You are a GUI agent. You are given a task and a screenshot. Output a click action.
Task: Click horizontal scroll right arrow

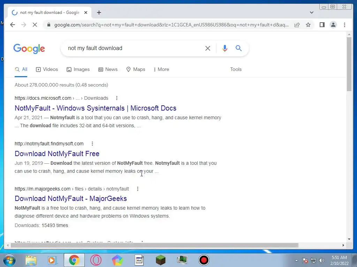pyautogui.click(x=343, y=245)
